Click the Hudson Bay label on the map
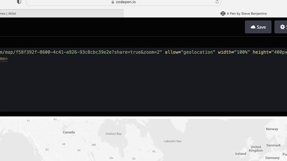Image resolution: width=287 pixels, height=161 pixels. (x=113, y=134)
